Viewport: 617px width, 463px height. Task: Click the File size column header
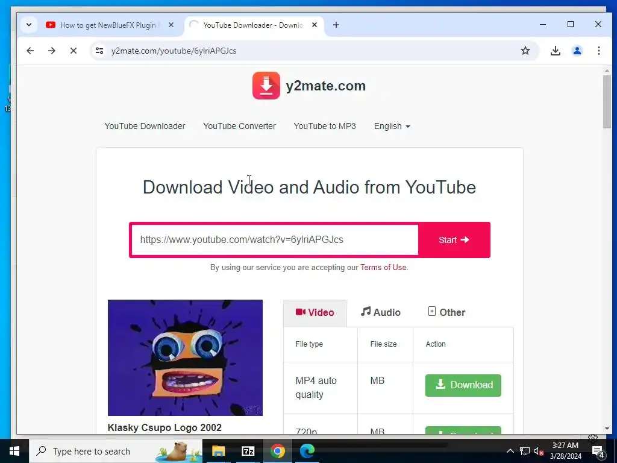click(x=383, y=344)
